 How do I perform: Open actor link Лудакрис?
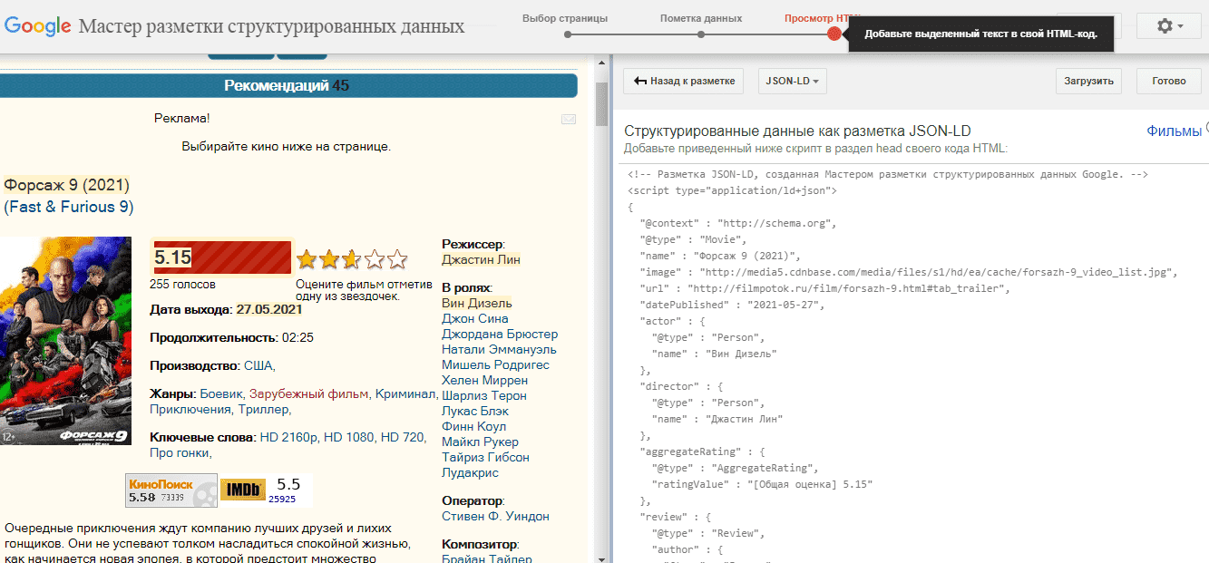pyautogui.click(x=470, y=472)
